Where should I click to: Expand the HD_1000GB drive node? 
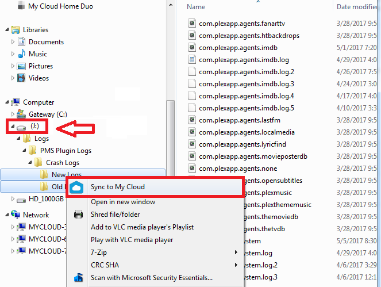[13, 199]
